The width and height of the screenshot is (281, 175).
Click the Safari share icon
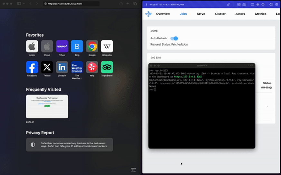point(121,4)
